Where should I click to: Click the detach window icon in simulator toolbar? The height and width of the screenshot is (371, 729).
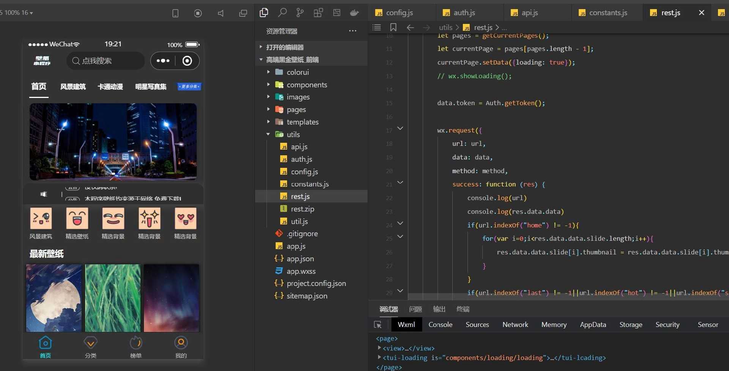tap(243, 13)
